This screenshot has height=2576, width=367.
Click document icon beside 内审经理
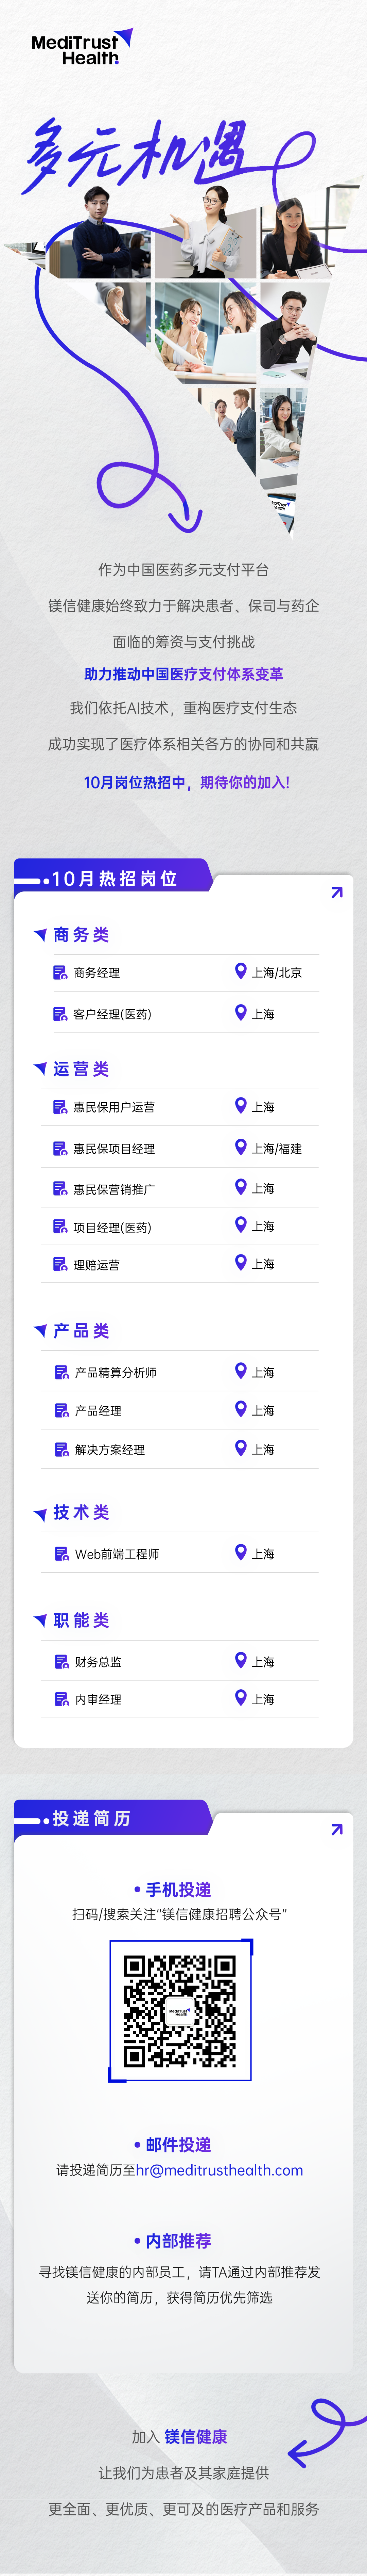(x=61, y=1698)
